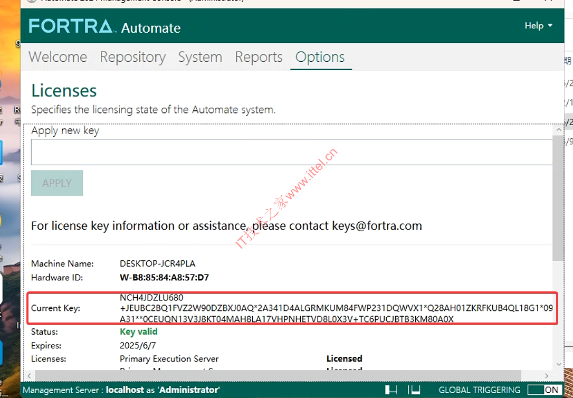Click the vertical scrollbar up arrow
Screen dimensions: 573x398
tap(558, 130)
